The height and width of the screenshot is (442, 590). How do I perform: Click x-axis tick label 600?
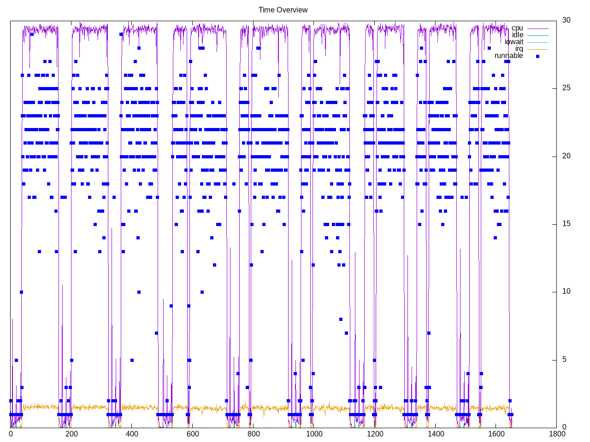tap(193, 434)
